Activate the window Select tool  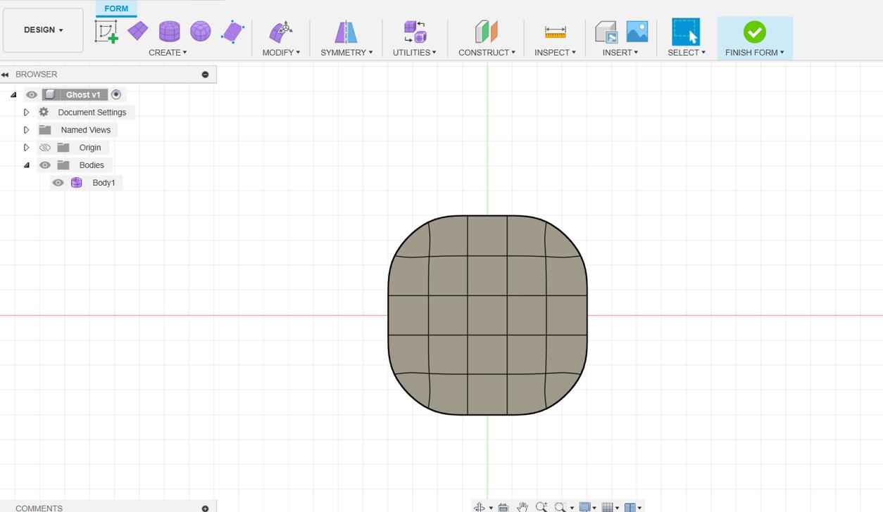686,32
